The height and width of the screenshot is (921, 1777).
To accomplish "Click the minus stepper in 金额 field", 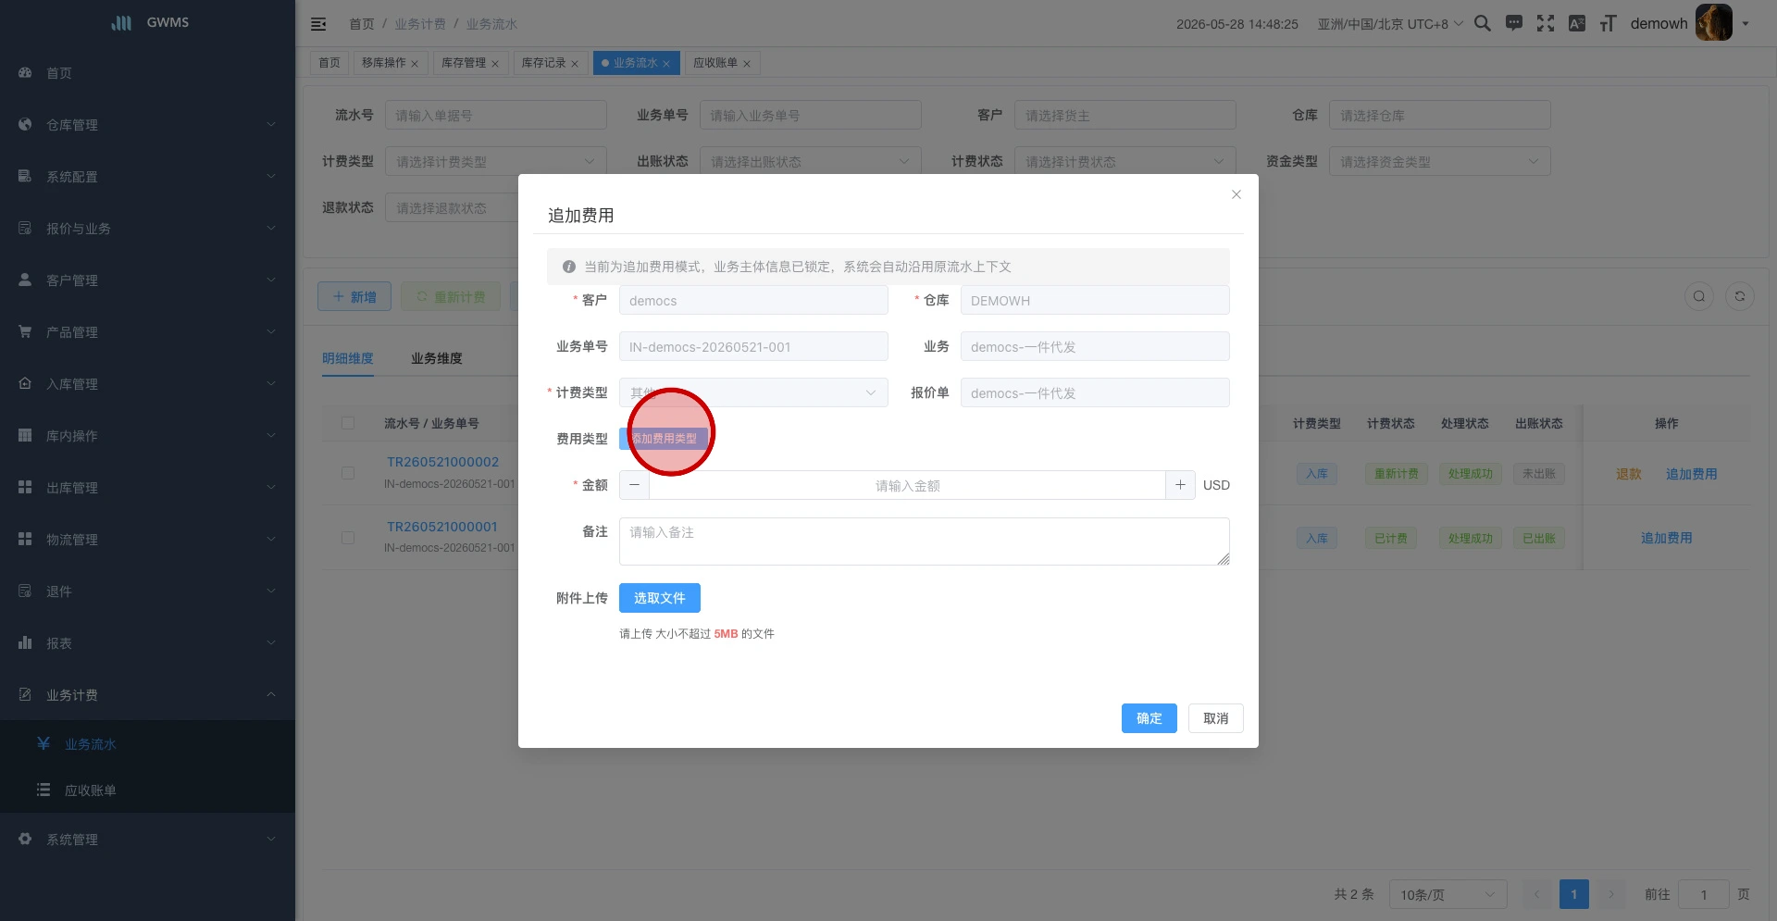I will coord(634,485).
